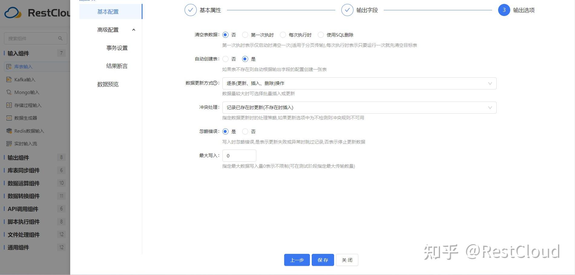
Task: Open the 基本配置 menu item
Action: [110, 11]
